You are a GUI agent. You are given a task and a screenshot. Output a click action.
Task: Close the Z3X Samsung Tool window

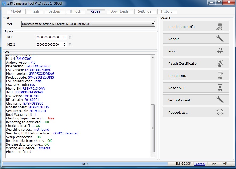tap(229, 2)
